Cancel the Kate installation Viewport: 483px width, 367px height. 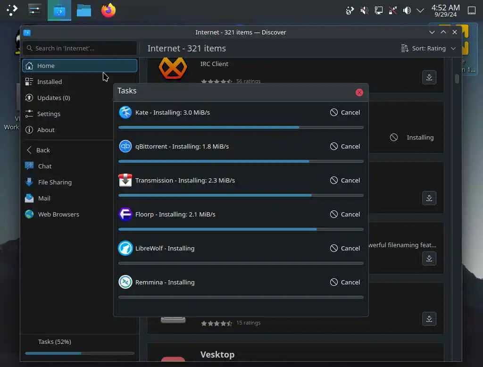click(x=345, y=112)
